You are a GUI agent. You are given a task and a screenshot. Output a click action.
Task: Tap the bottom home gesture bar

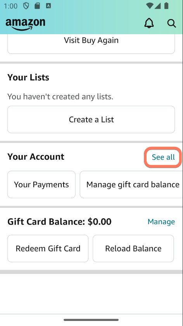(x=91, y=320)
